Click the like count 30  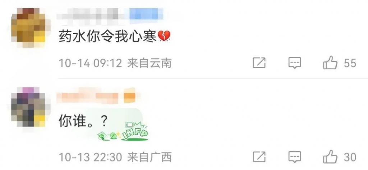[x=350, y=157]
